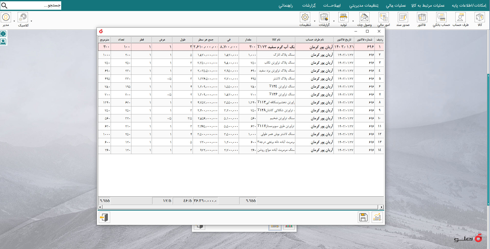The width and height of the screenshot is (490, 249).
Task: Expand the dropdown arrow beside گزارشات toolbar icon
Action: 334,21
